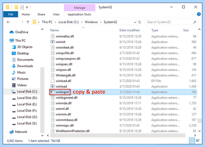Switch to Large icons view
The image size is (205, 147).
198,141
